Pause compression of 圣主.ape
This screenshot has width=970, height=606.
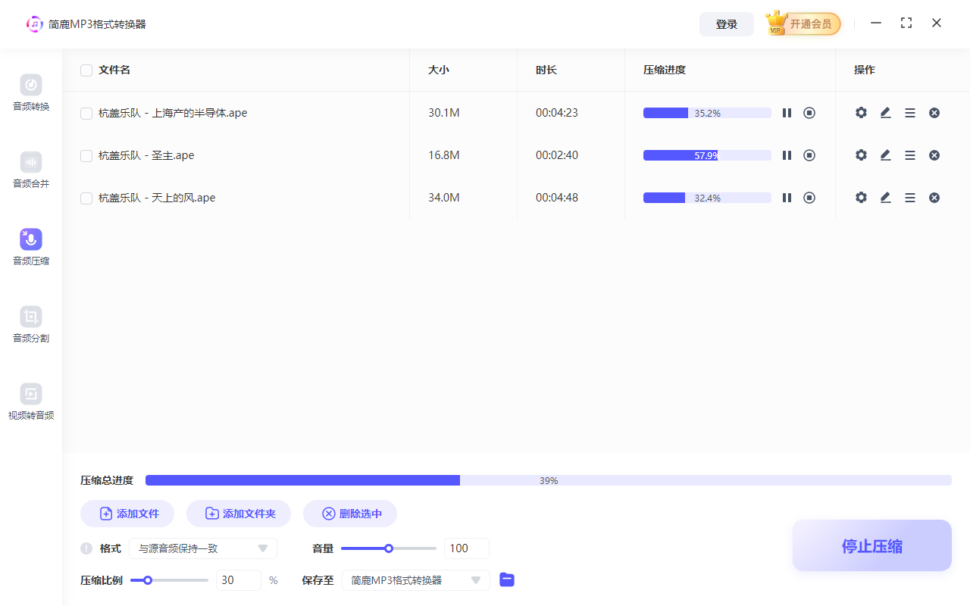click(x=787, y=155)
